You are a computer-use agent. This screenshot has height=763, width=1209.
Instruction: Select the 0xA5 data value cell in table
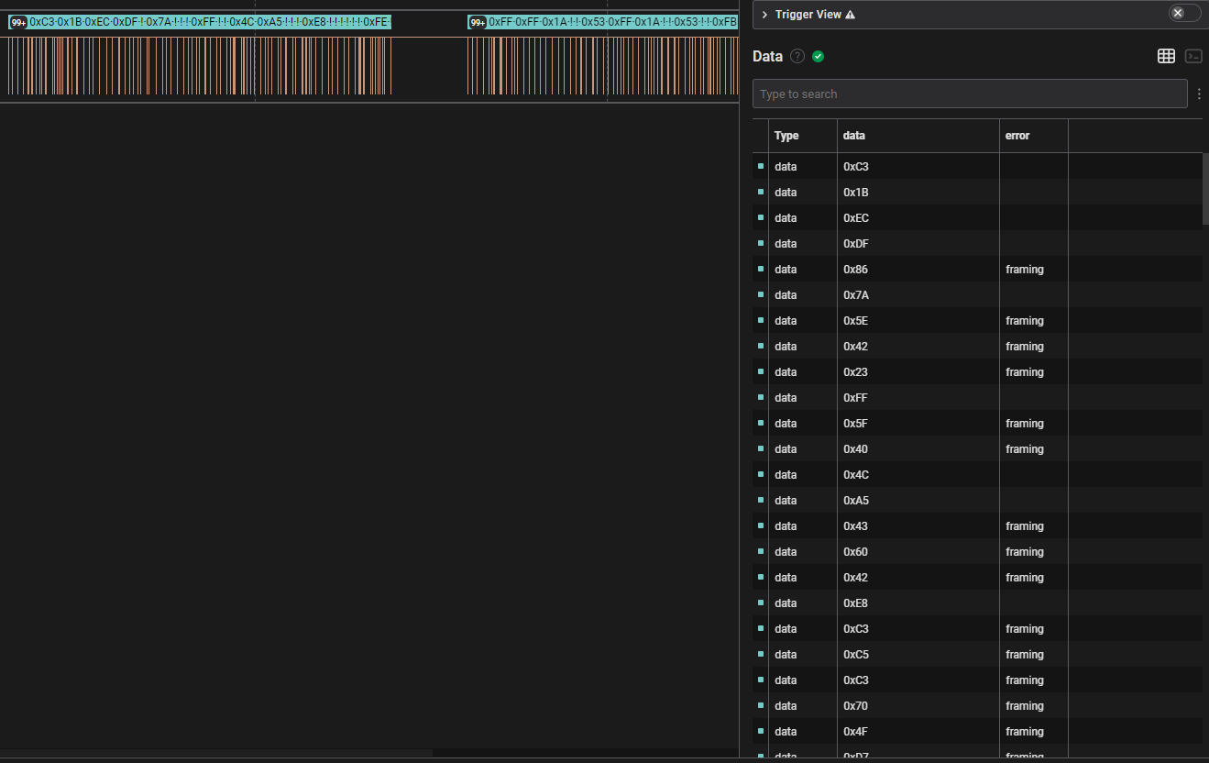point(918,500)
